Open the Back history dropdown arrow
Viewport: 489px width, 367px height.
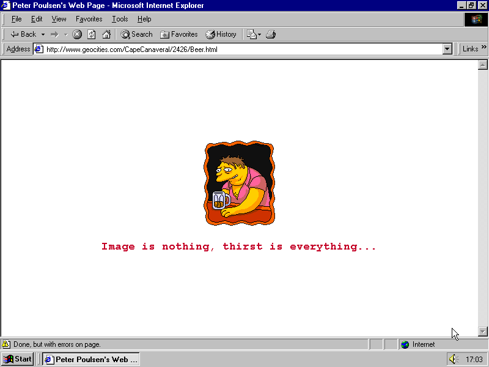(43, 34)
